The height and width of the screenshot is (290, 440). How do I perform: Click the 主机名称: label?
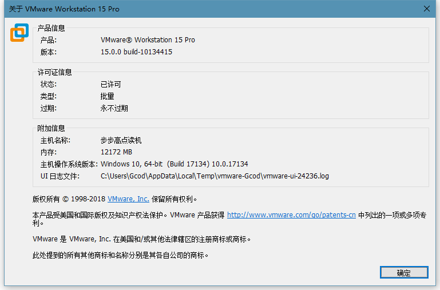[x=56, y=140]
